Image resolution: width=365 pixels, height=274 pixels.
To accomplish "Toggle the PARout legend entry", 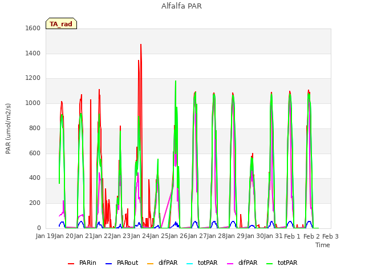I will pyautogui.click(x=121, y=263).
